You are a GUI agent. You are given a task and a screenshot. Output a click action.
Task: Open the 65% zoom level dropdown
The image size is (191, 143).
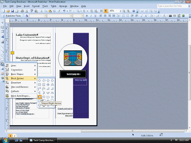pos(120,11)
